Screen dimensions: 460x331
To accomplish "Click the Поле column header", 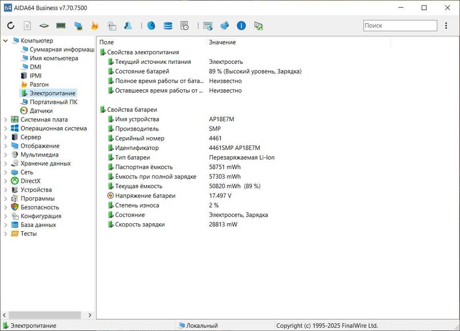I will point(151,42).
